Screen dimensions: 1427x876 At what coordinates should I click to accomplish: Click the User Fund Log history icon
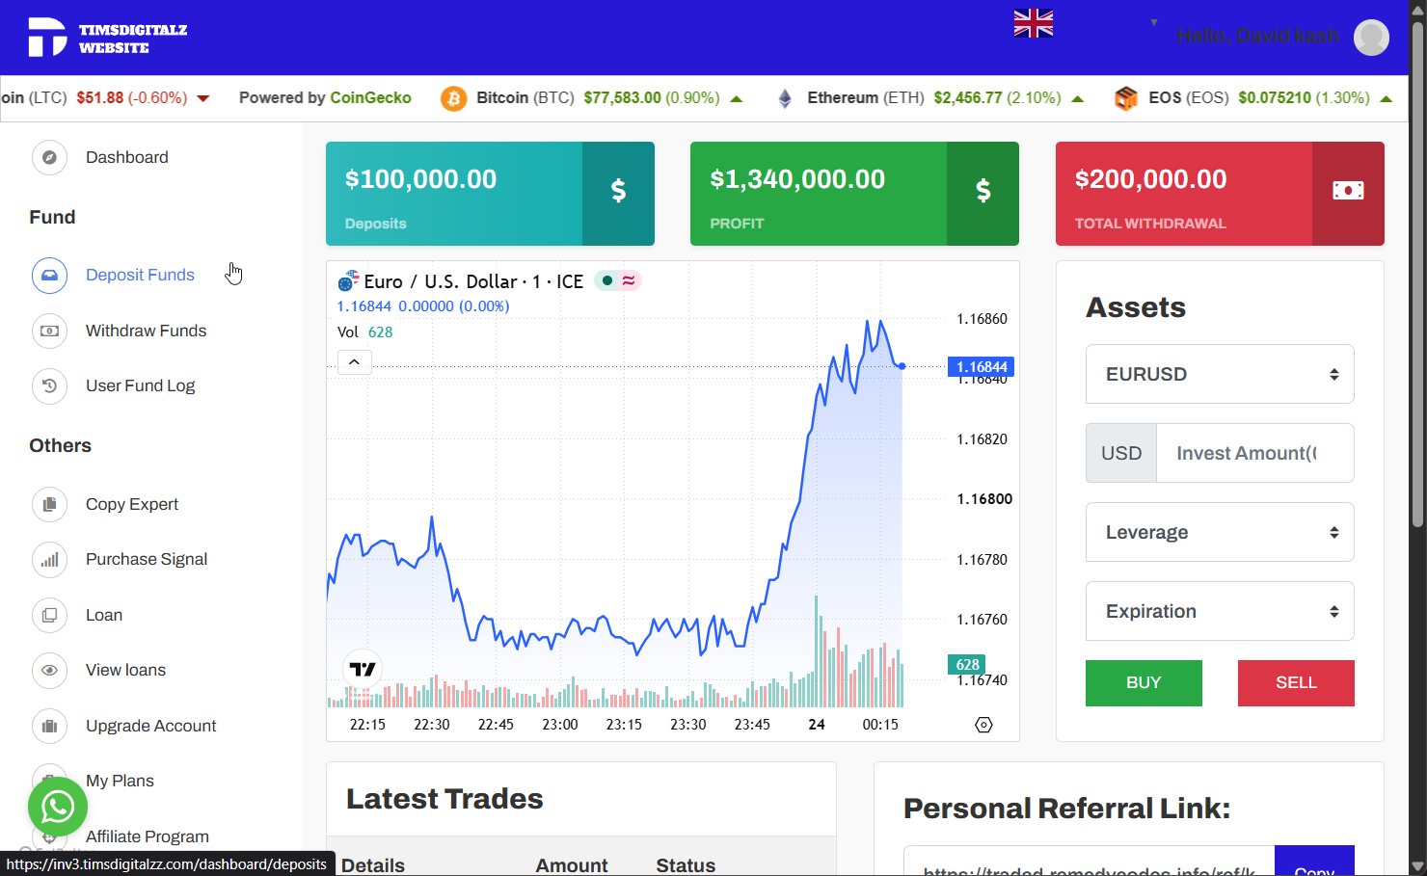49,385
